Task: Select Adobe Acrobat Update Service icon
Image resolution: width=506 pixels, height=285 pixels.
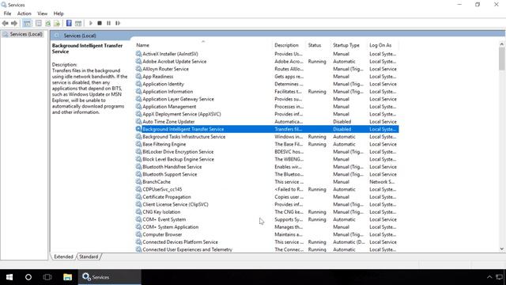Action: (x=138, y=62)
